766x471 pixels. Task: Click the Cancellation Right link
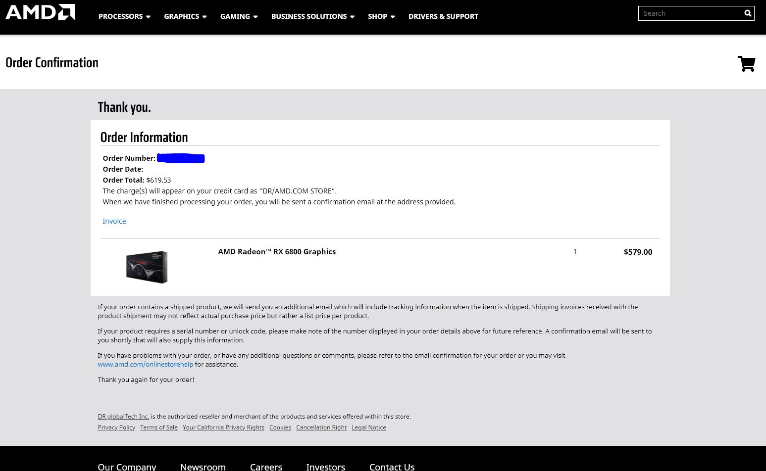(x=321, y=427)
